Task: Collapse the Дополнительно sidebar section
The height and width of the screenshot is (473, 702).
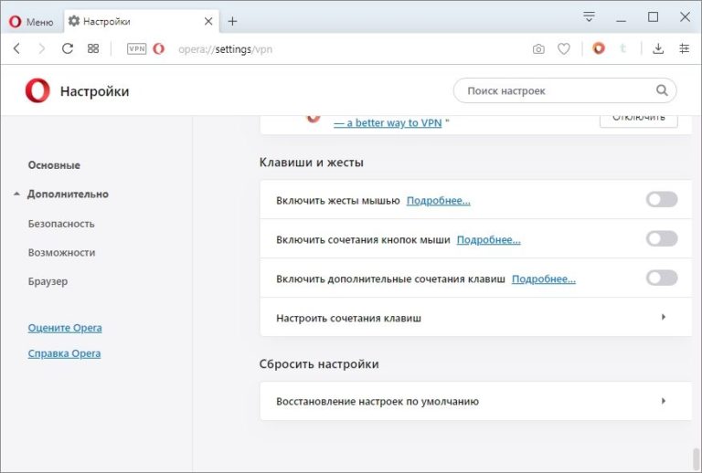Action: [67, 194]
